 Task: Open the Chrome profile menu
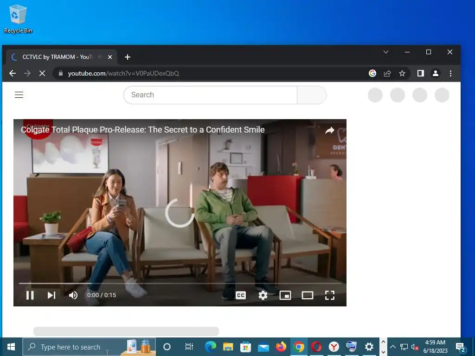pos(435,73)
